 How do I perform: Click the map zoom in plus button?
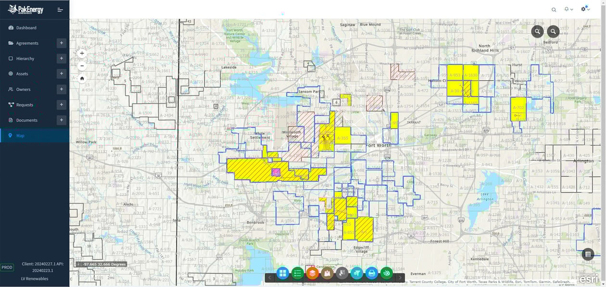click(x=82, y=53)
